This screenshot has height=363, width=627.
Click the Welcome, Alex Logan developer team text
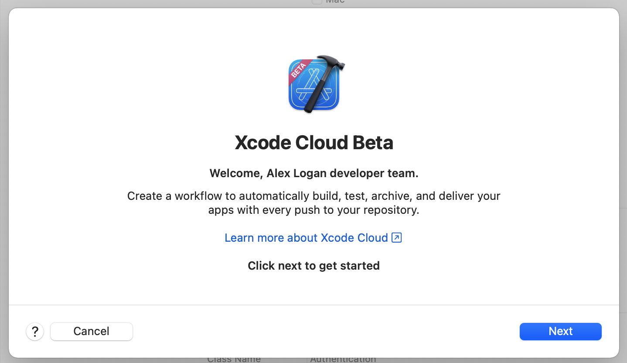click(314, 173)
